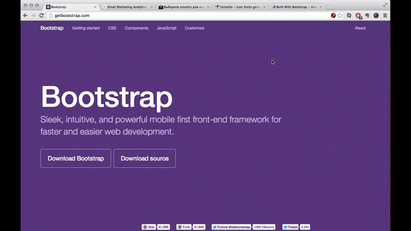Click the Download source button
Screen dimensions: 411x231
coord(144,158)
